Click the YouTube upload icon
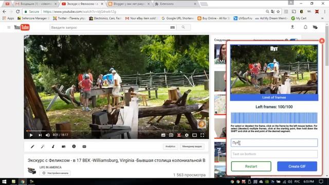Screen dimensions: 329x185 click(293, 27)
